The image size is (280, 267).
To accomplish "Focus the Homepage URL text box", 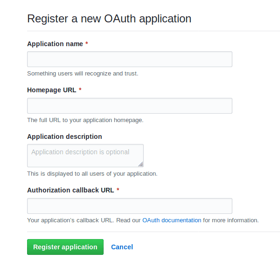I will click(x=129, y=106).
